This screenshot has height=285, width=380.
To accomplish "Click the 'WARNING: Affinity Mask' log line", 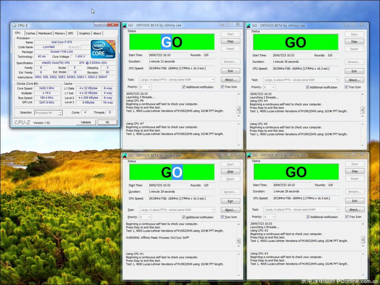I will pos(157,238).
